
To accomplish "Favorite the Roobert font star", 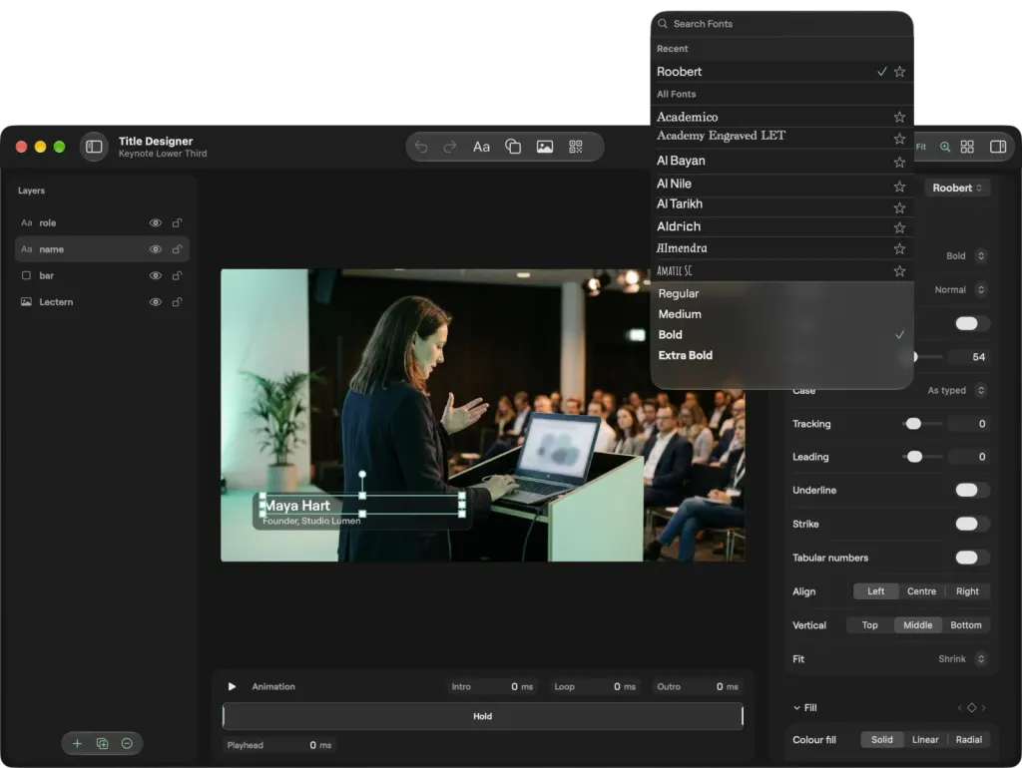I will [x=899, y=72].
